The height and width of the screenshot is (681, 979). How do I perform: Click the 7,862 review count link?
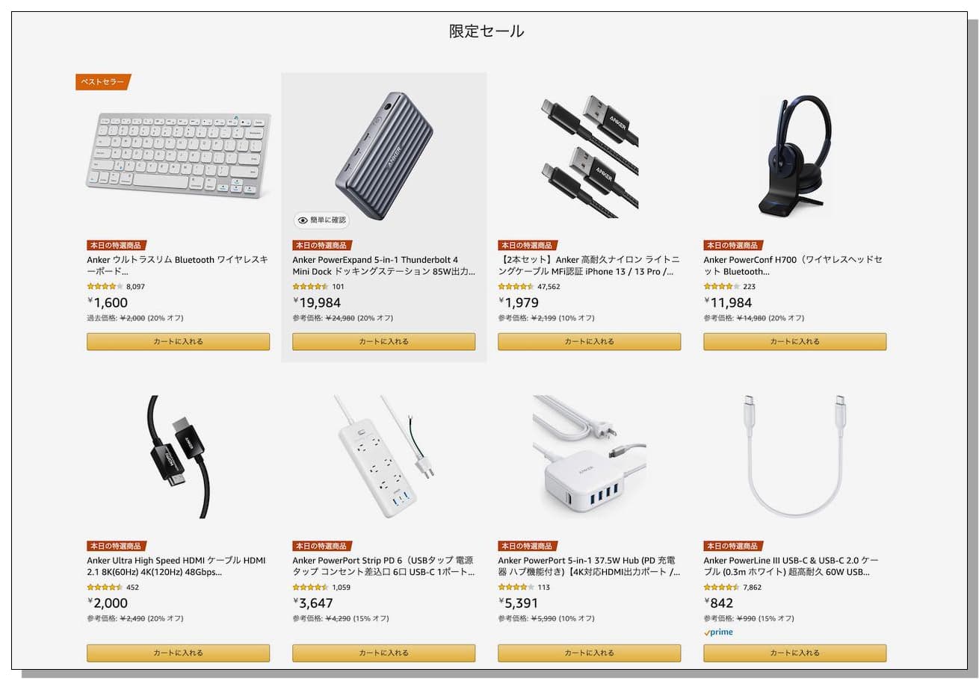pyautogui.click(x=752, y=587)
